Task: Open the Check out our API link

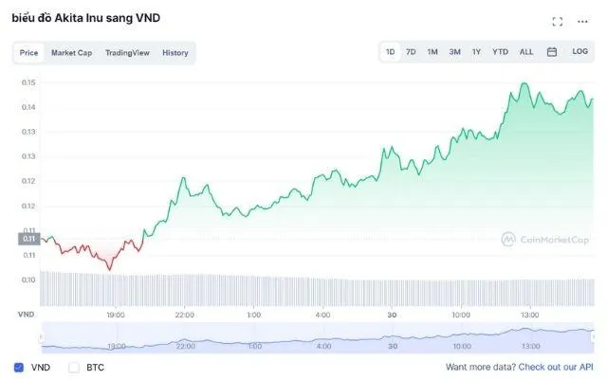Action: 556,367
